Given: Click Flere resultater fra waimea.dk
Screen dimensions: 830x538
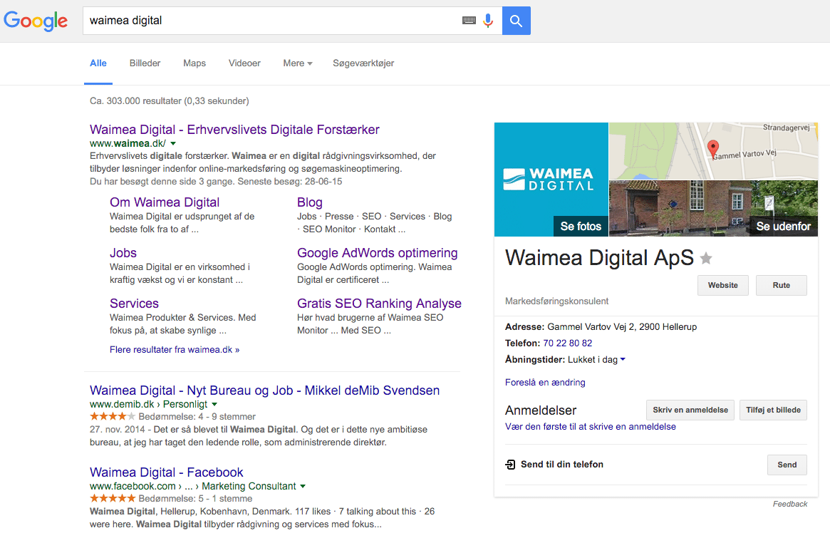Looking at the screenshot, I should pos(174,349).
